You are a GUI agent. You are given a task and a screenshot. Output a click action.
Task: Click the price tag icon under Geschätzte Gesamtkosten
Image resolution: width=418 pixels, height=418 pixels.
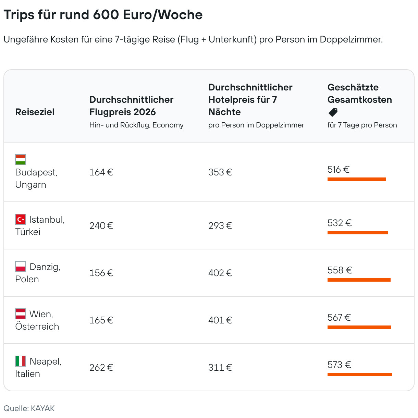tap(333, 112)
